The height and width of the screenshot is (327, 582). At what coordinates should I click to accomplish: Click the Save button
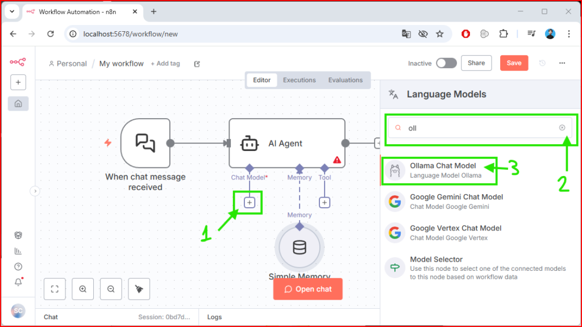coord(514,63)
